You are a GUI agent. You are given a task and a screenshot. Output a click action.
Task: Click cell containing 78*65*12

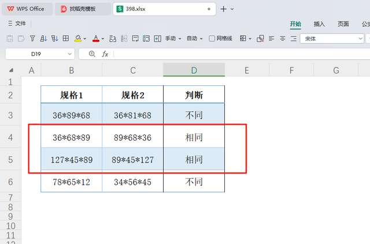pos(72,182)
